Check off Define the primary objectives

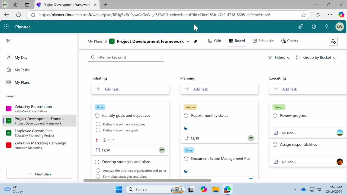(98, 124)
